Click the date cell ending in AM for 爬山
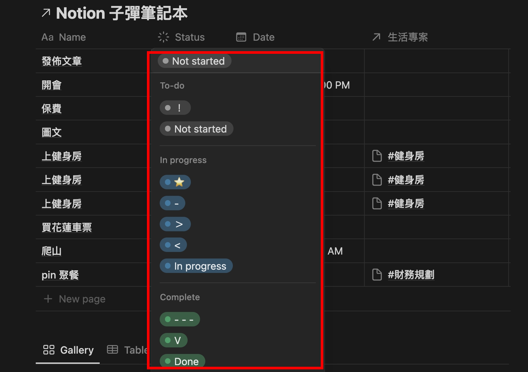The image size is (528, 372). (x=335, y=251)
